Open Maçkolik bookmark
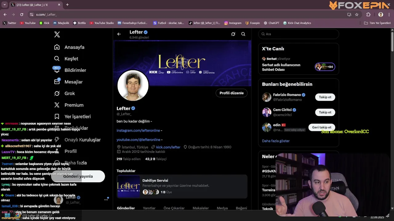Screen dimensions: 394x221 coord(61,23)
